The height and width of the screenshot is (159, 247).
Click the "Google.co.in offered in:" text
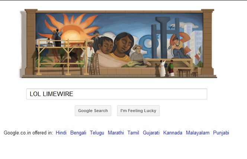click(x=28, y=133)
